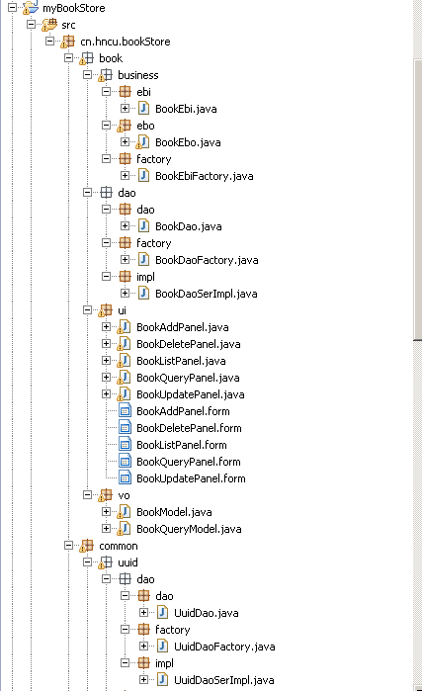Click the vo package icon
Image resolution: width=422 pixels, height=691 pixels.
pyautogui.click(x=106, y=495)
